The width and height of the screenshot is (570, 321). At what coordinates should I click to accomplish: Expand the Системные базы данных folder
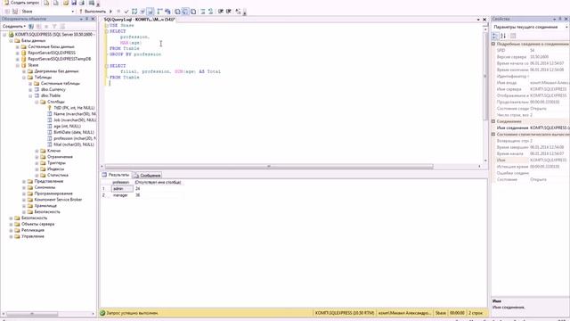point(18,47)
